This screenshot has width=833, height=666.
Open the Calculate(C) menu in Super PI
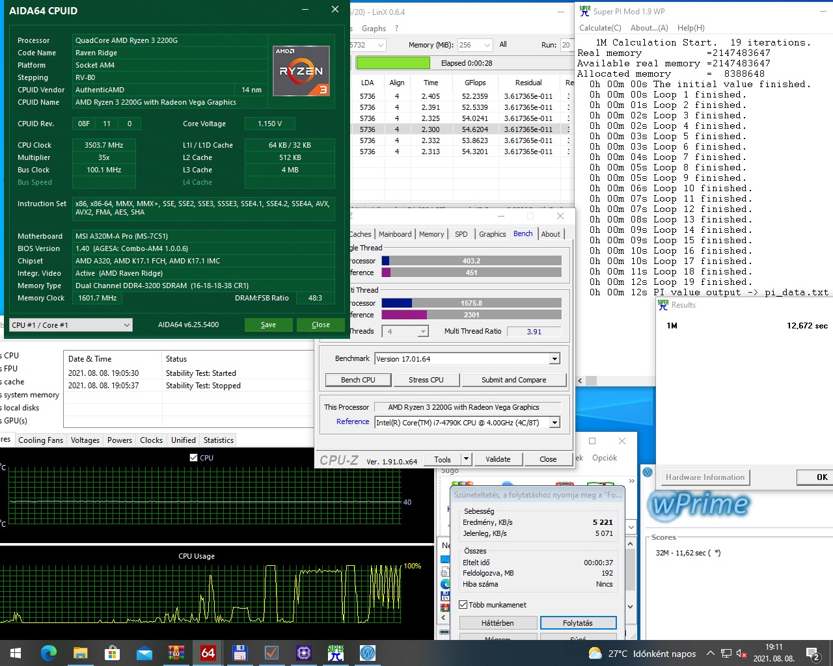600,28
